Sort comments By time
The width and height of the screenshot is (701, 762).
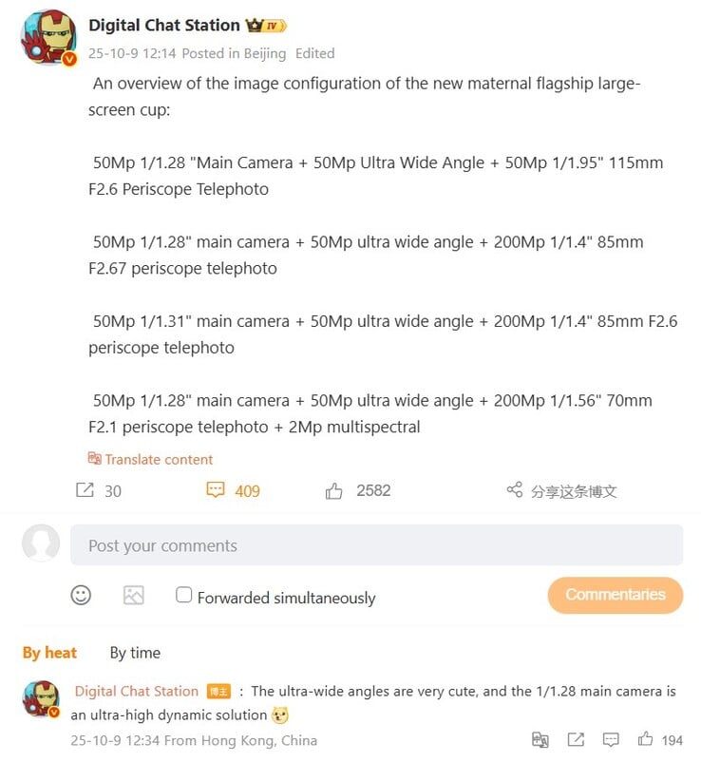[135, 652]
